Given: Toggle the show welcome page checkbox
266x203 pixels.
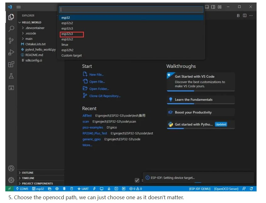Looking at the screenshot, I should [x=137, y=180].
